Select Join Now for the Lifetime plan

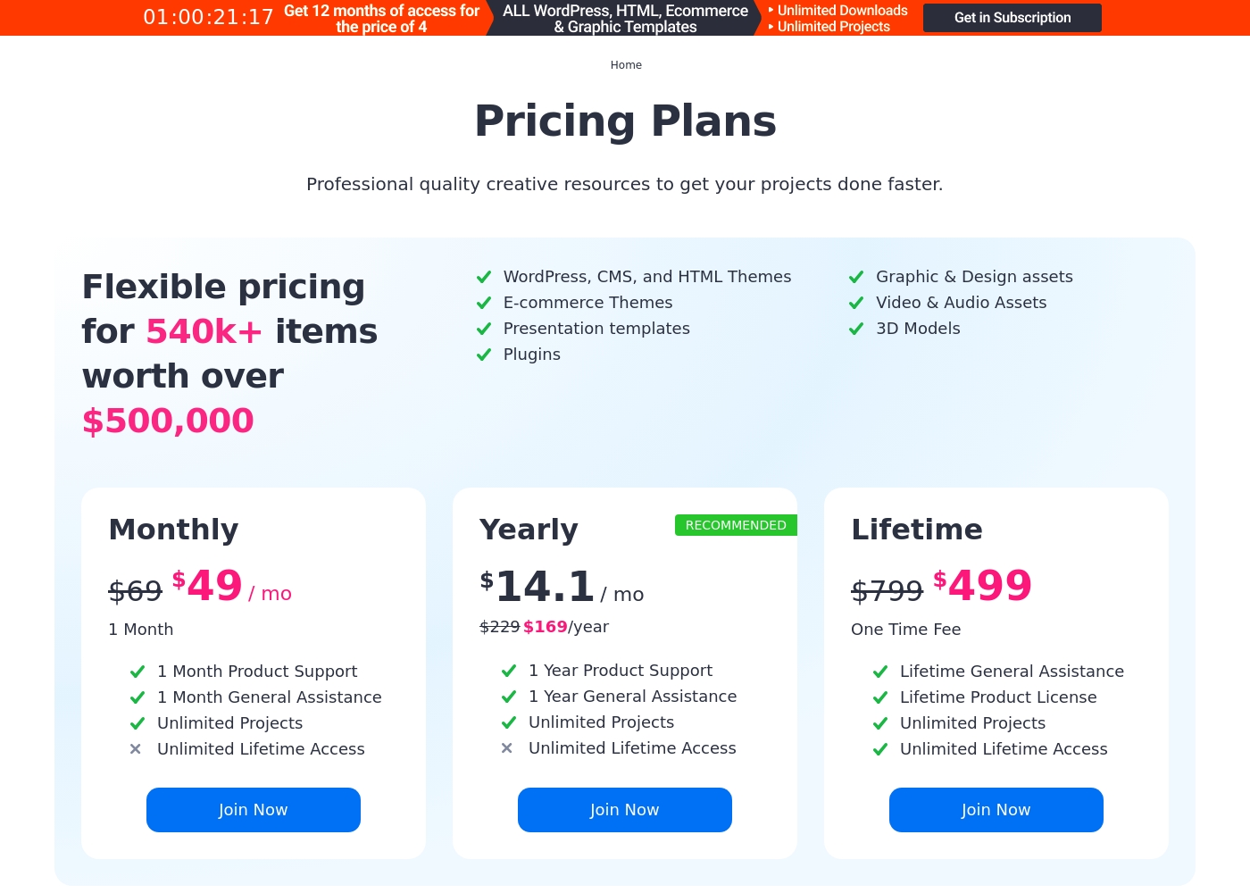(x=996, y=810)
